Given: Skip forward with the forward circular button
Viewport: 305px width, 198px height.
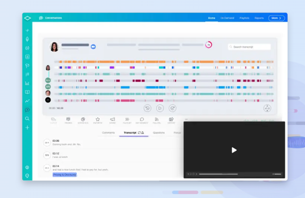Looking at the screenshot, I should click(x=172, y=108).
